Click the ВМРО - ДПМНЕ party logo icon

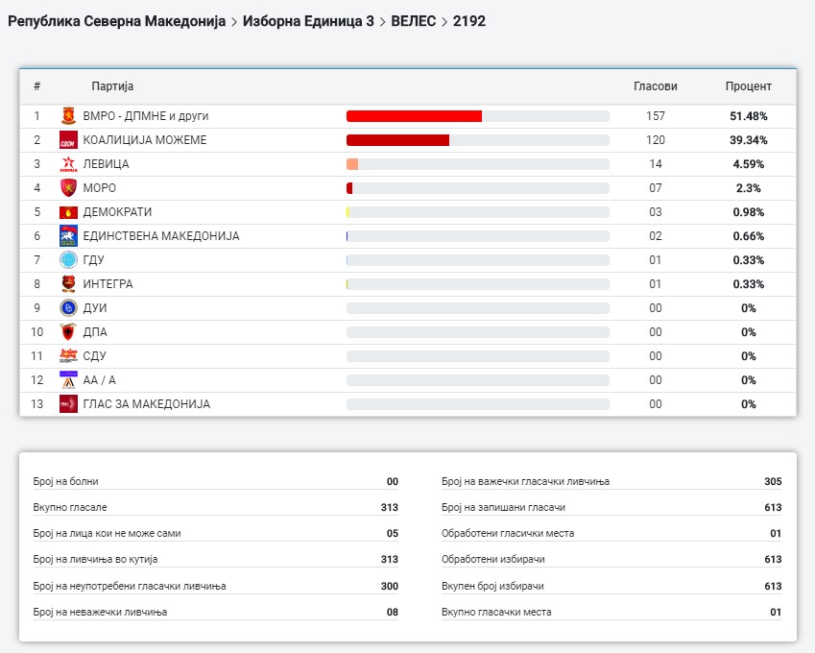68,116
